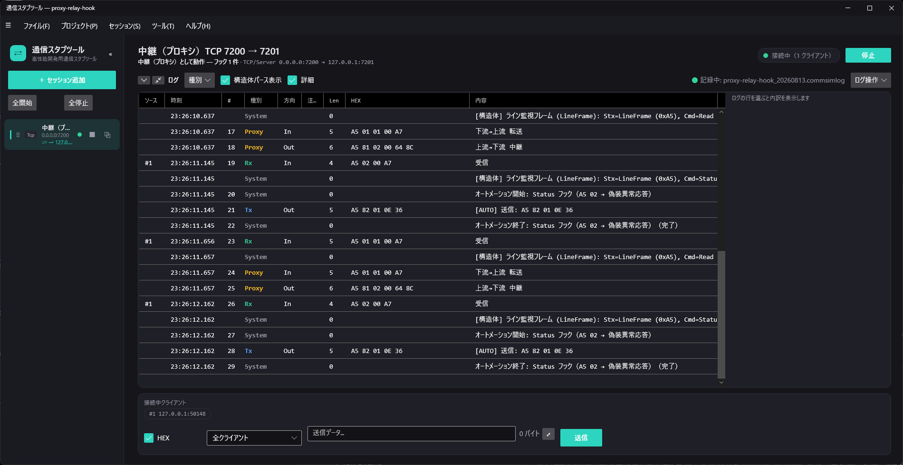903x465 pixels.
Task: Select log row 25 上流→下流 中継
Action: pyautogui.click(x=428, y=288)
